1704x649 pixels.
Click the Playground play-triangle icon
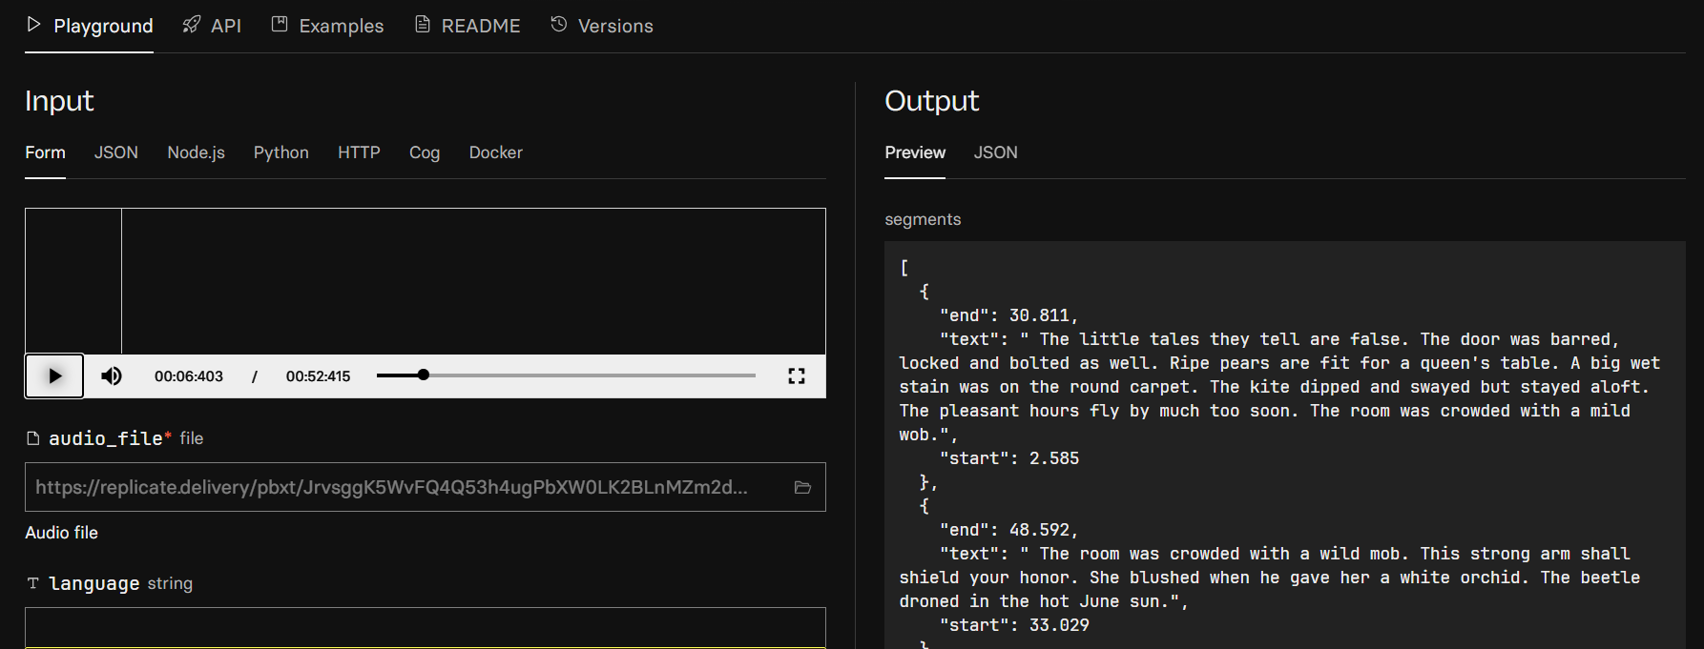33,24
